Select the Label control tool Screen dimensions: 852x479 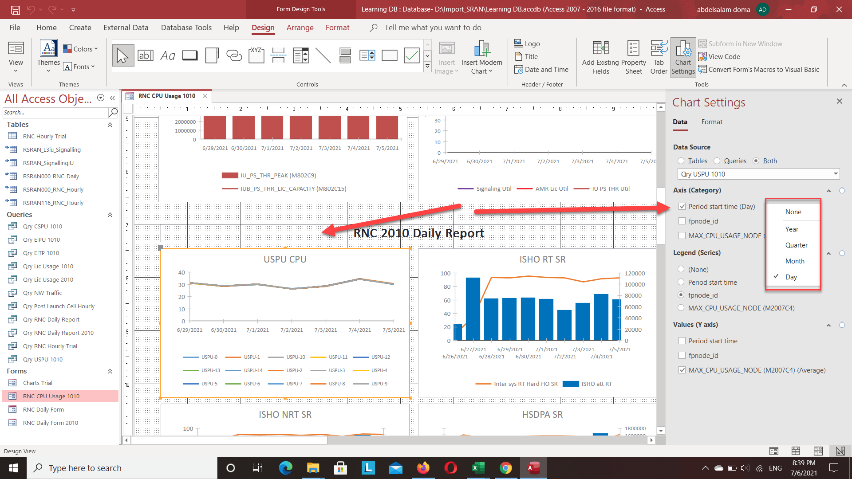(168, 56)
